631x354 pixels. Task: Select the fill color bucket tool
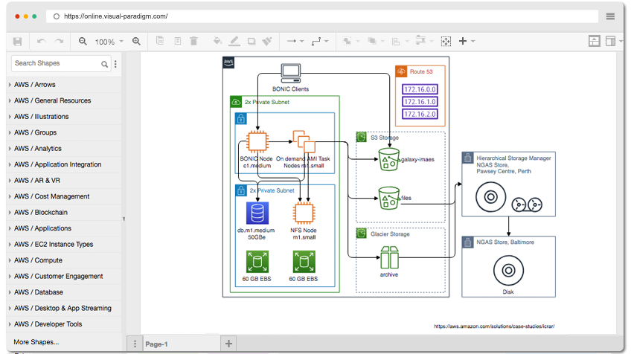coord(217,41)
